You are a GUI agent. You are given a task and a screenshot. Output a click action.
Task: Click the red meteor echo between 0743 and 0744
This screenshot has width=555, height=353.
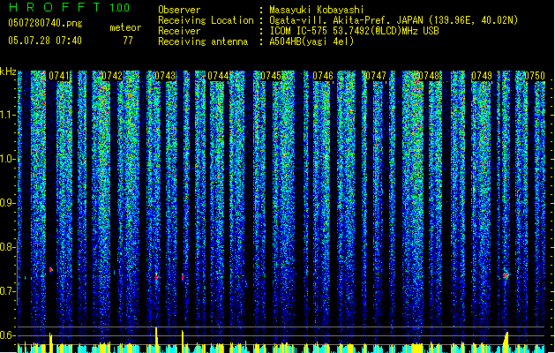[183, 277]
